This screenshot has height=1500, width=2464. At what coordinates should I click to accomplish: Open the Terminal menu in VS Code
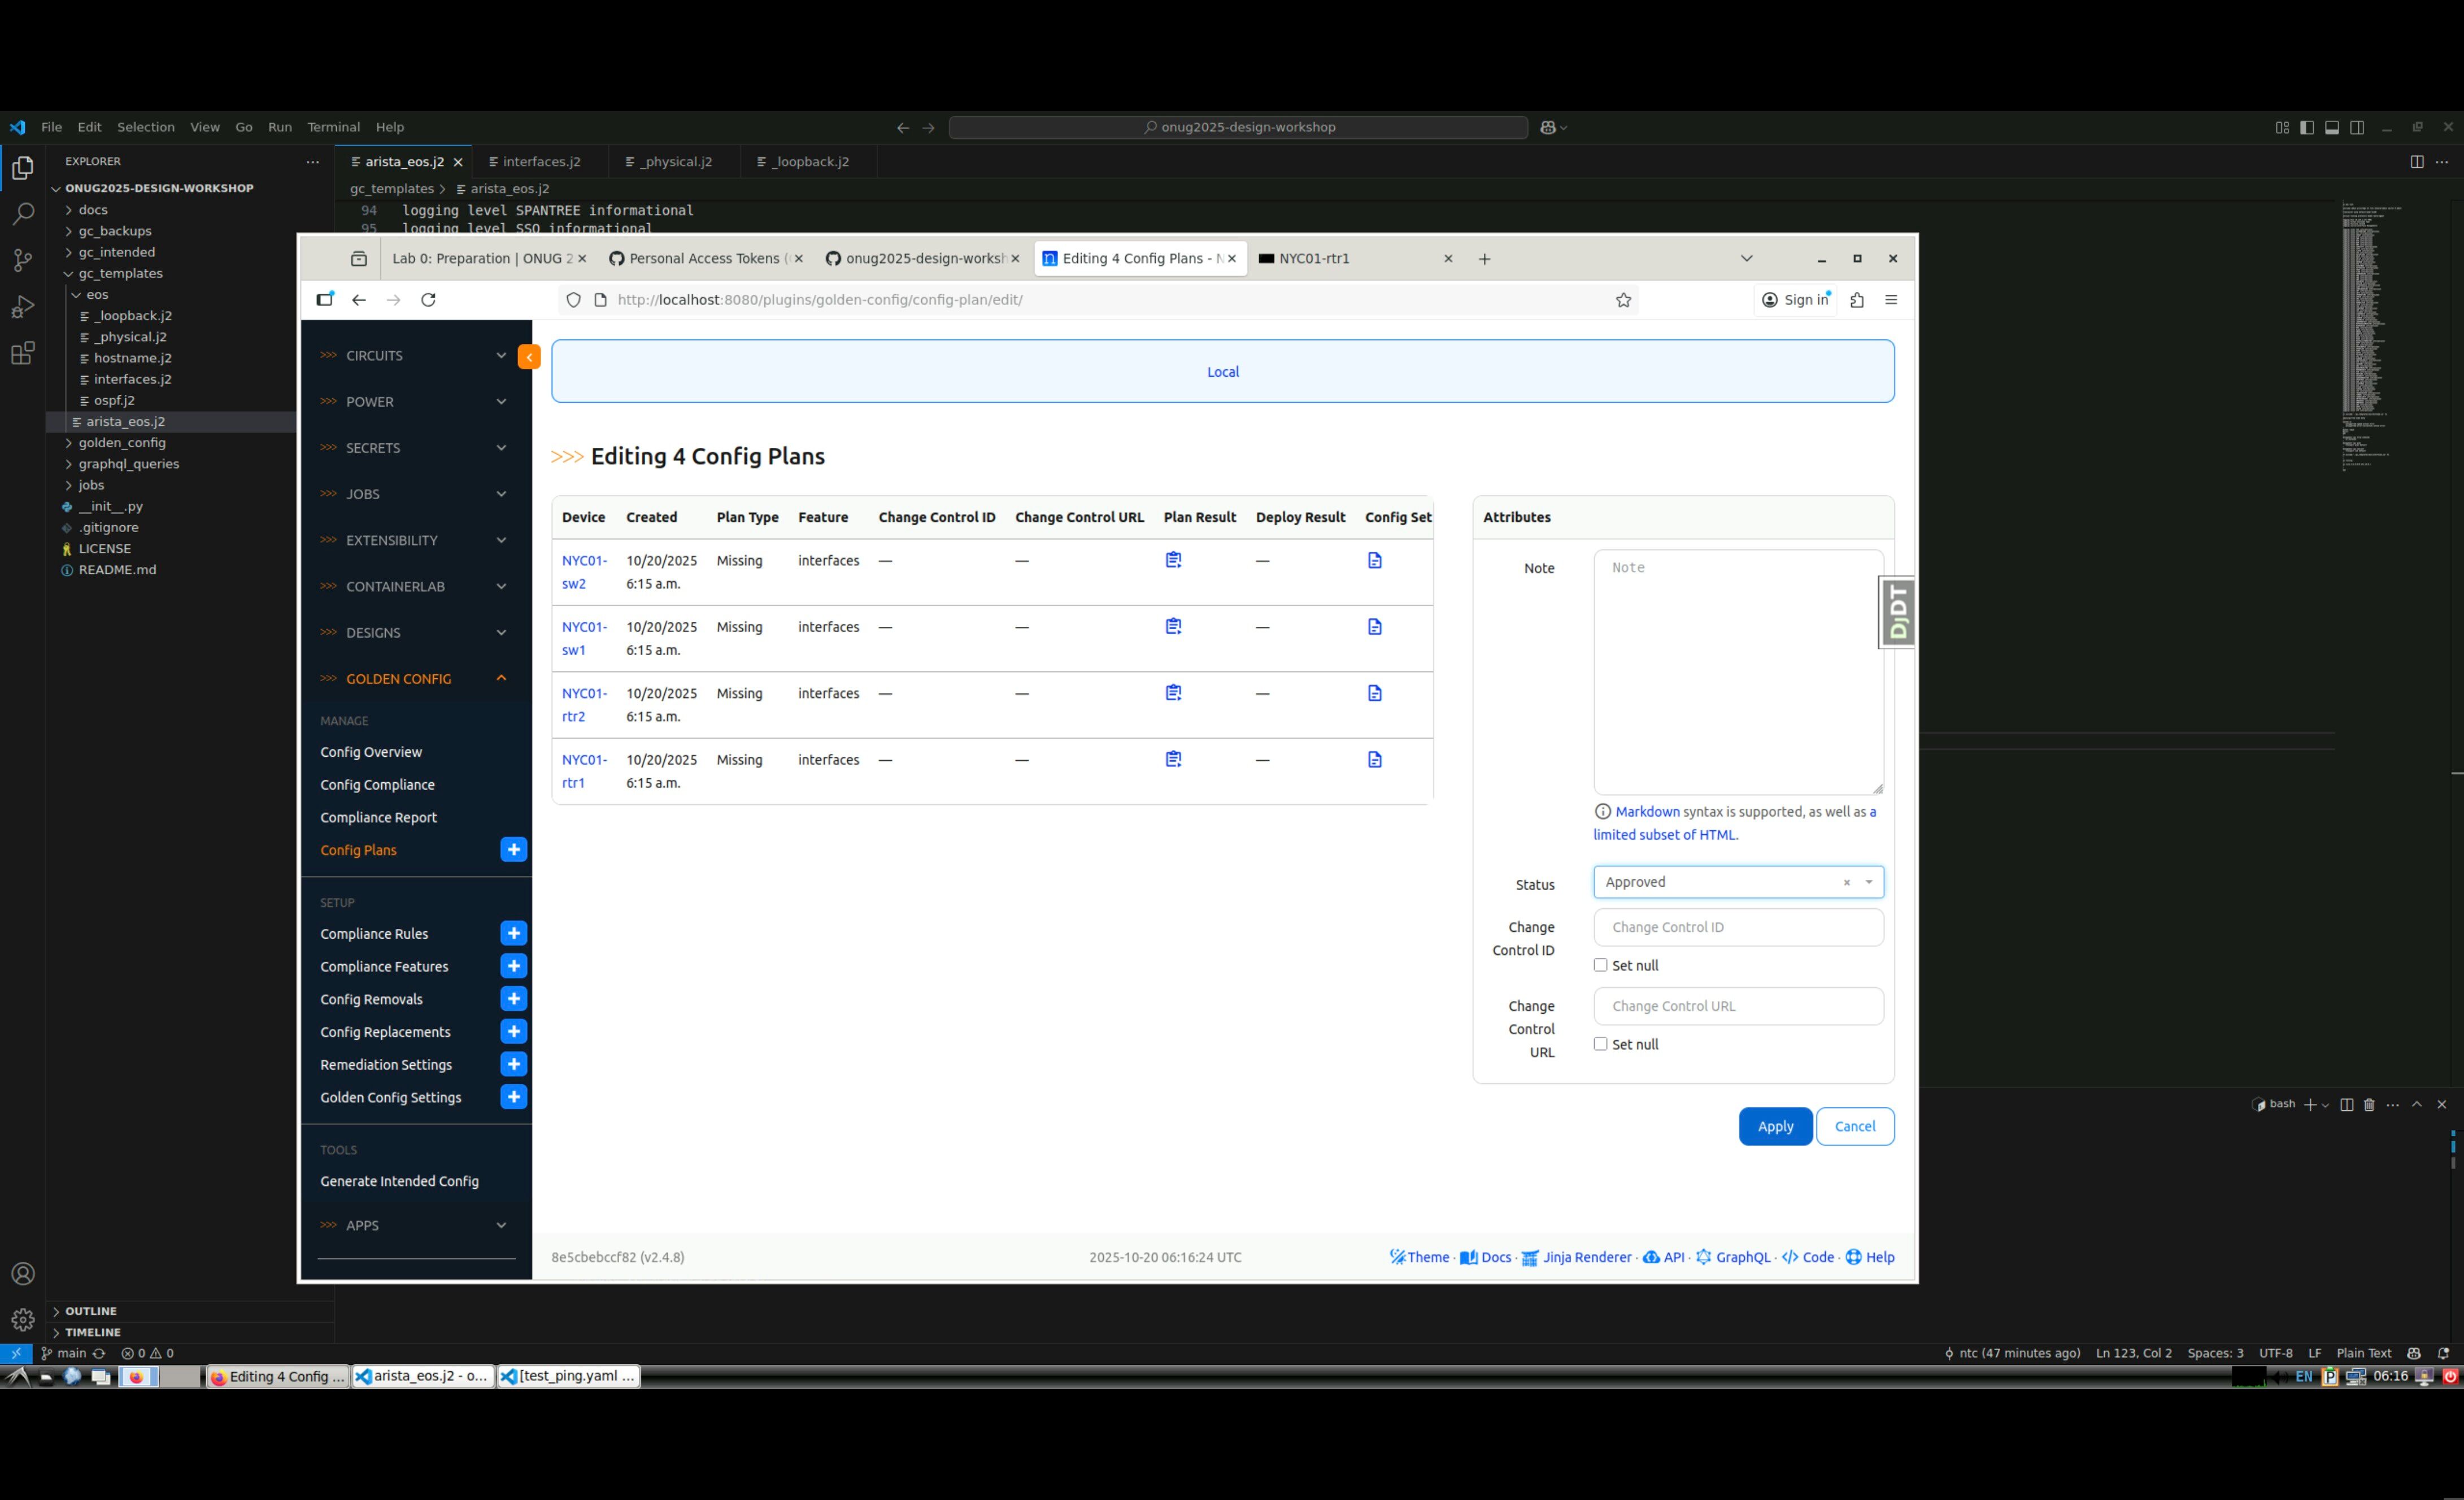tap(333, 127)
